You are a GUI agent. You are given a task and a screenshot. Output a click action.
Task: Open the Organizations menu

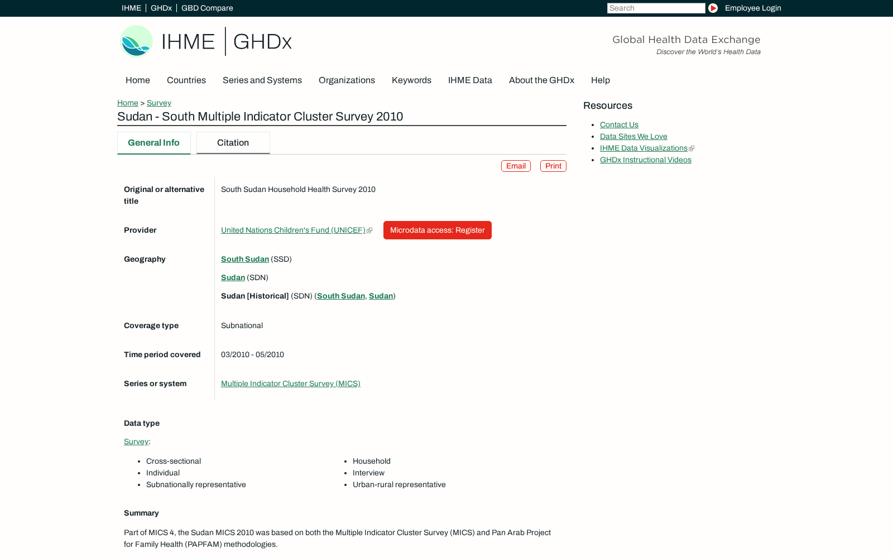pyautogui.click(x=347, y=80)
